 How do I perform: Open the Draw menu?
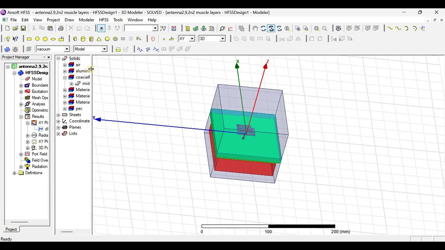[69, 20]
